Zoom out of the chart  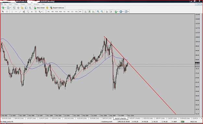pyautogui.click(x=102, y=12)
